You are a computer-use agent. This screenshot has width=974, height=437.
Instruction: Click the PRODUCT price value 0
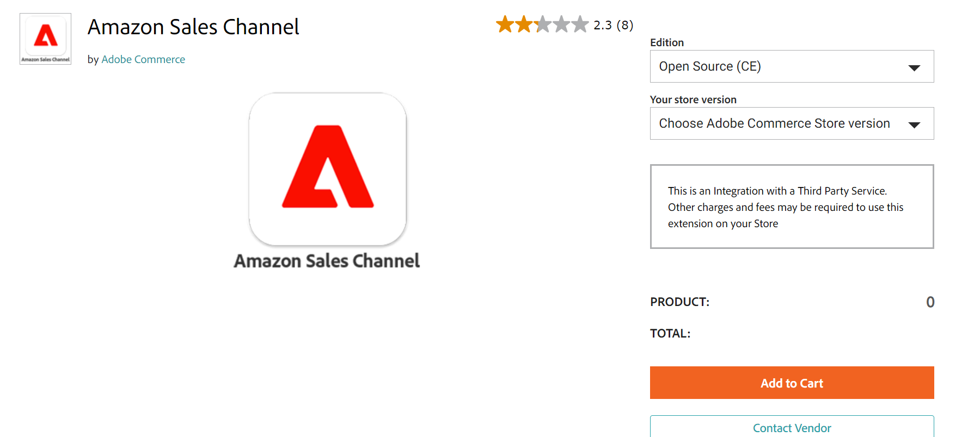click(930, 302)
